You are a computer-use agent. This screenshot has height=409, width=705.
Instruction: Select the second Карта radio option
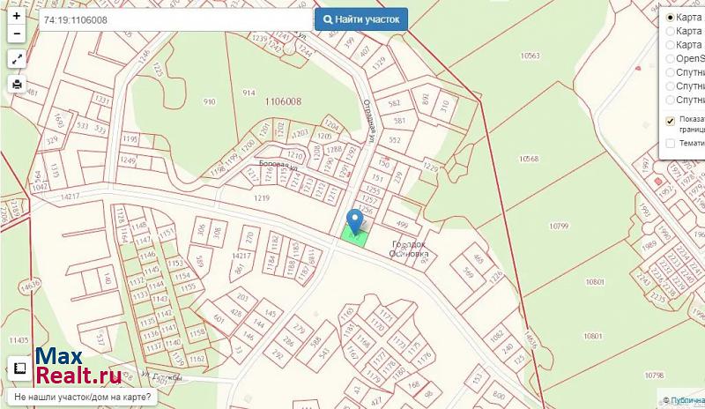[670, 31]
